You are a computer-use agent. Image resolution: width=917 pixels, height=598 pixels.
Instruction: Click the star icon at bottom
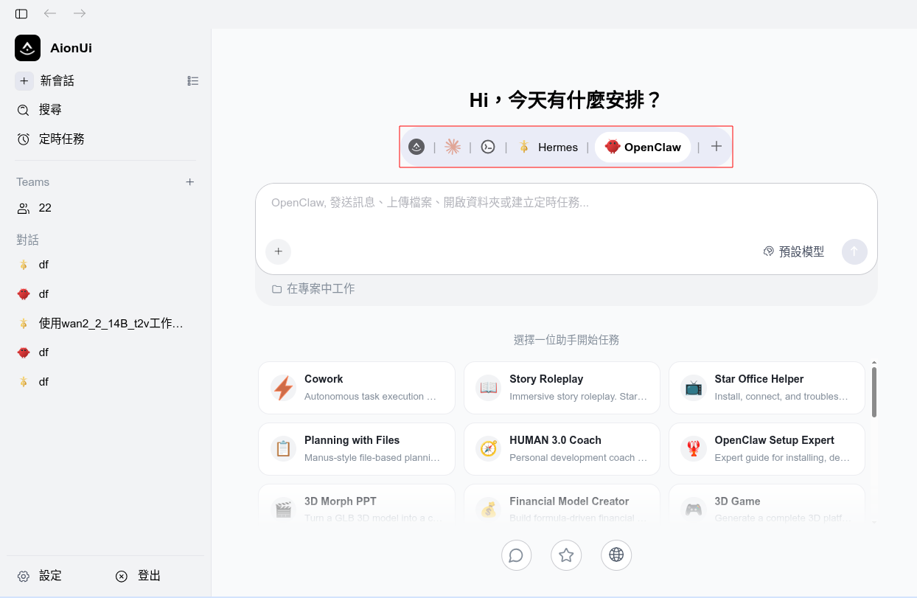click(x=566, y=555)
